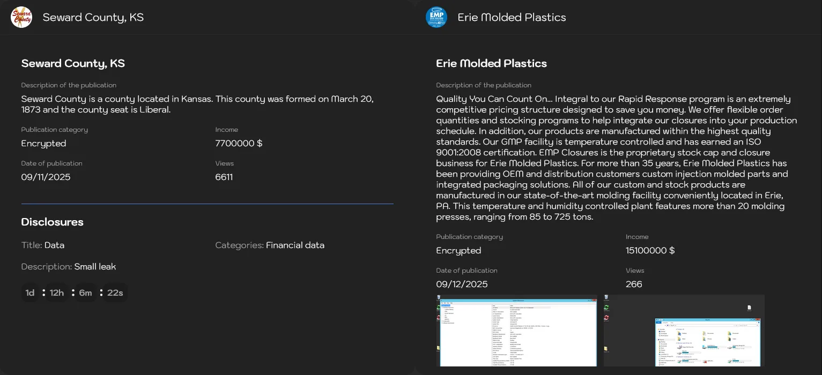Expand the Disclosures section
822x375 pixels.
tap(52, 222)
